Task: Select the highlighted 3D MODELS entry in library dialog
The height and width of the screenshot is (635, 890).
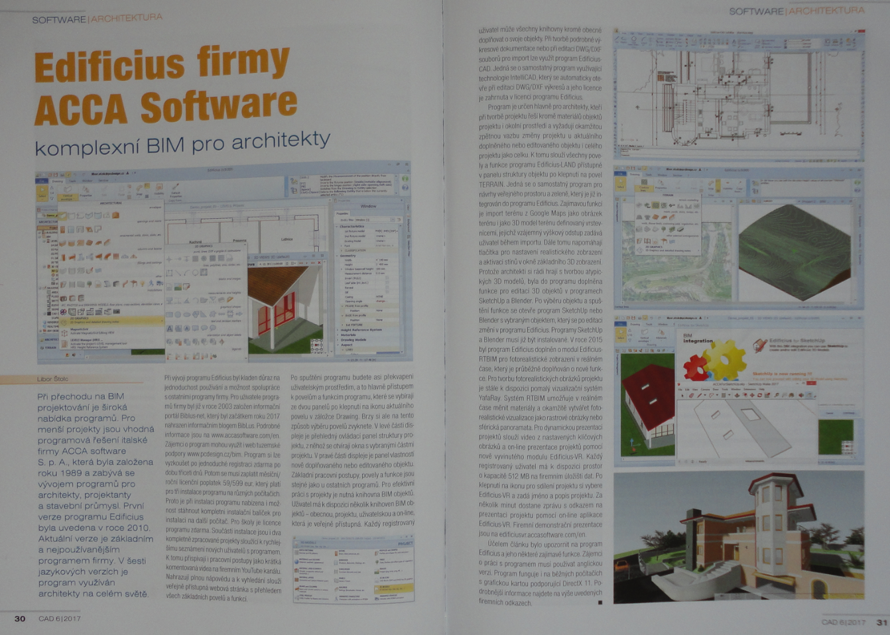Action: [394, 589]
